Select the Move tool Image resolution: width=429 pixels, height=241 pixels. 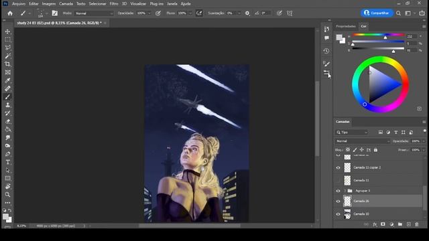[x=7, y=31]
